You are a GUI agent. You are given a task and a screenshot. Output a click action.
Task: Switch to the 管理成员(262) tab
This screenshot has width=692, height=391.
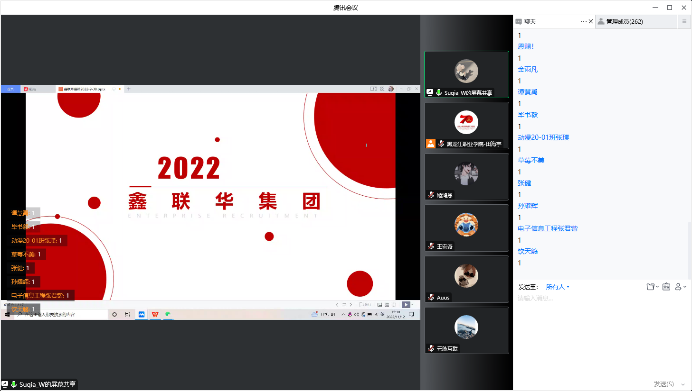pyautogui.click(x=624, y=21)
